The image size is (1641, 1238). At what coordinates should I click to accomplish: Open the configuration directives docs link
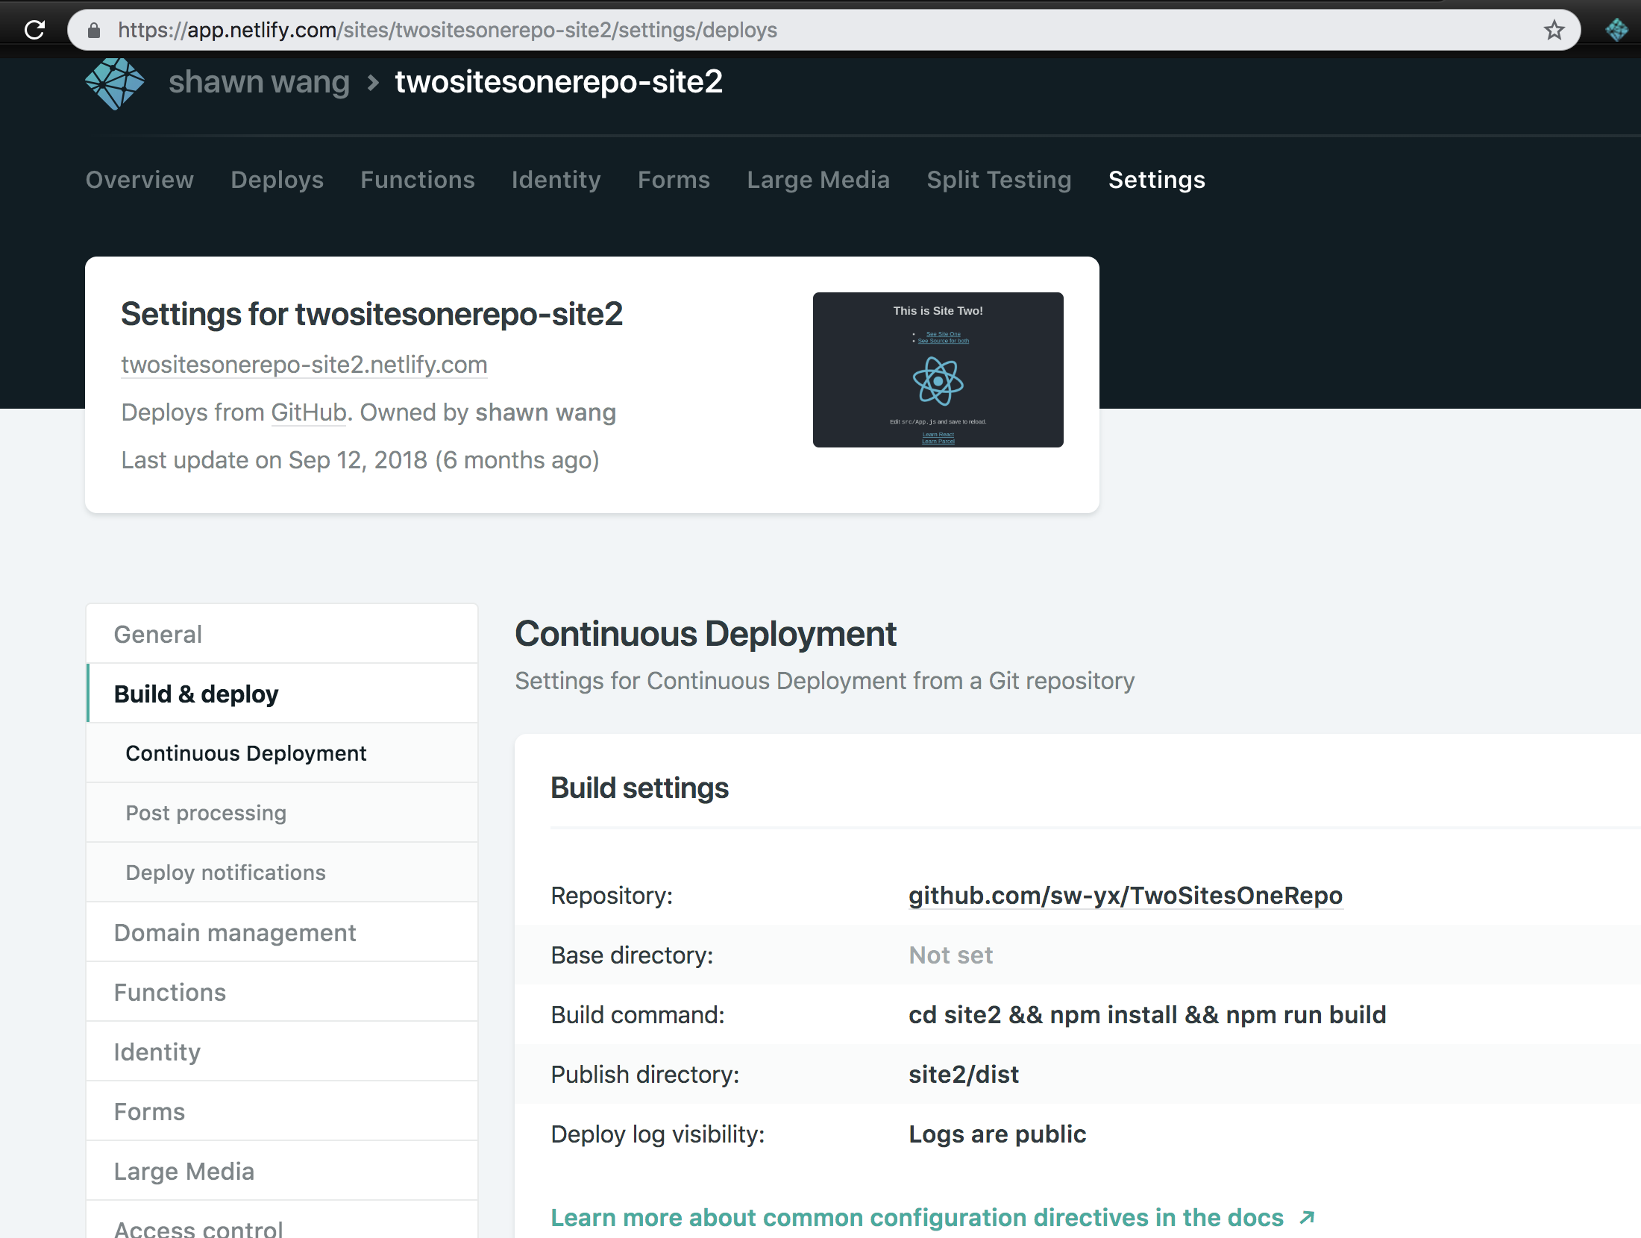tap(917, 1218)
